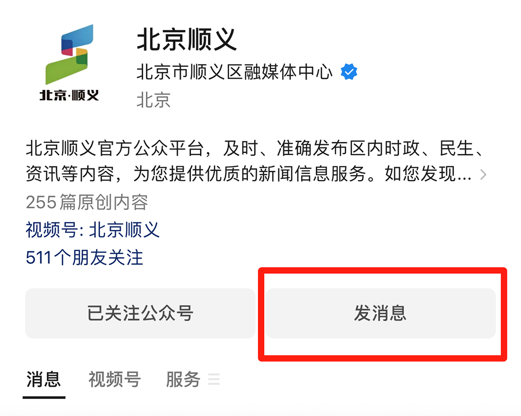Open the 服务 menu lines icon
Viewport: 521px width, 416px height.
(214, 379)
